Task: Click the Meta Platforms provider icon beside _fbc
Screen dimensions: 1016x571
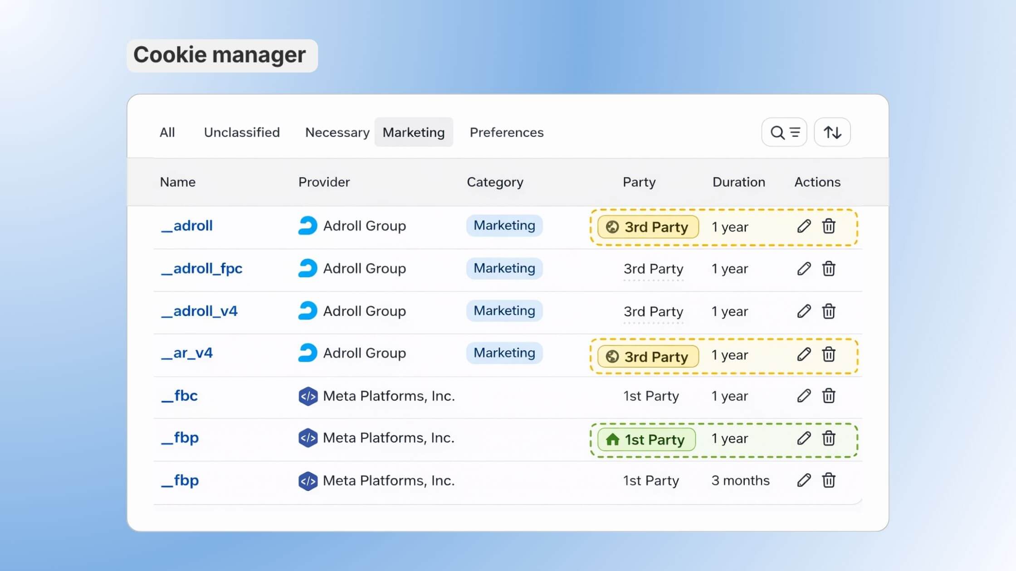Action: coord(308,396)
